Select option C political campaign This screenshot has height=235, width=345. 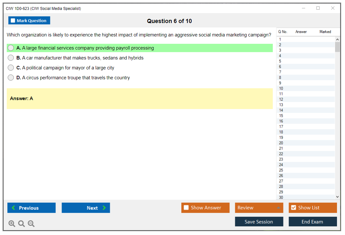pyautogui.click(x=11, y=68)
